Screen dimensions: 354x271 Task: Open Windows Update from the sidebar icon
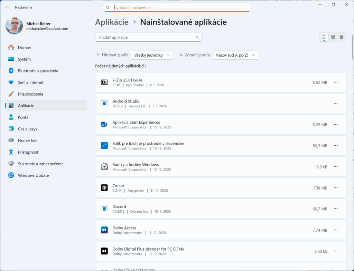pyautogui.click(x=11, y=175)
